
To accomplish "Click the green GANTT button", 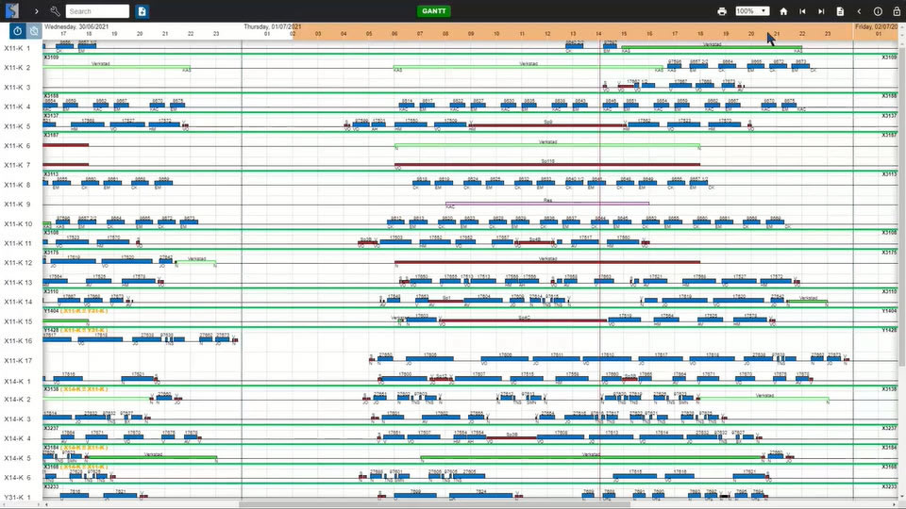I will pyautogui.click(x=434, y=11).
